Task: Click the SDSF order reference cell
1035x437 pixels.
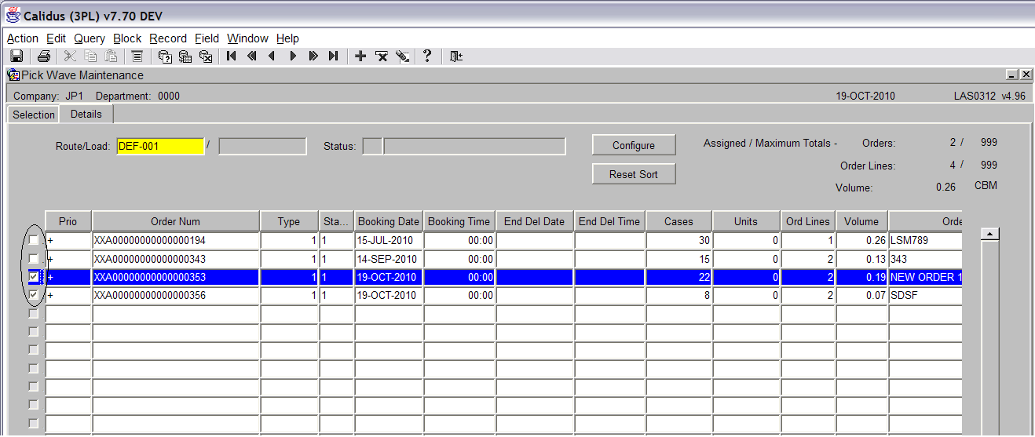Action: (x=925, y=295)
